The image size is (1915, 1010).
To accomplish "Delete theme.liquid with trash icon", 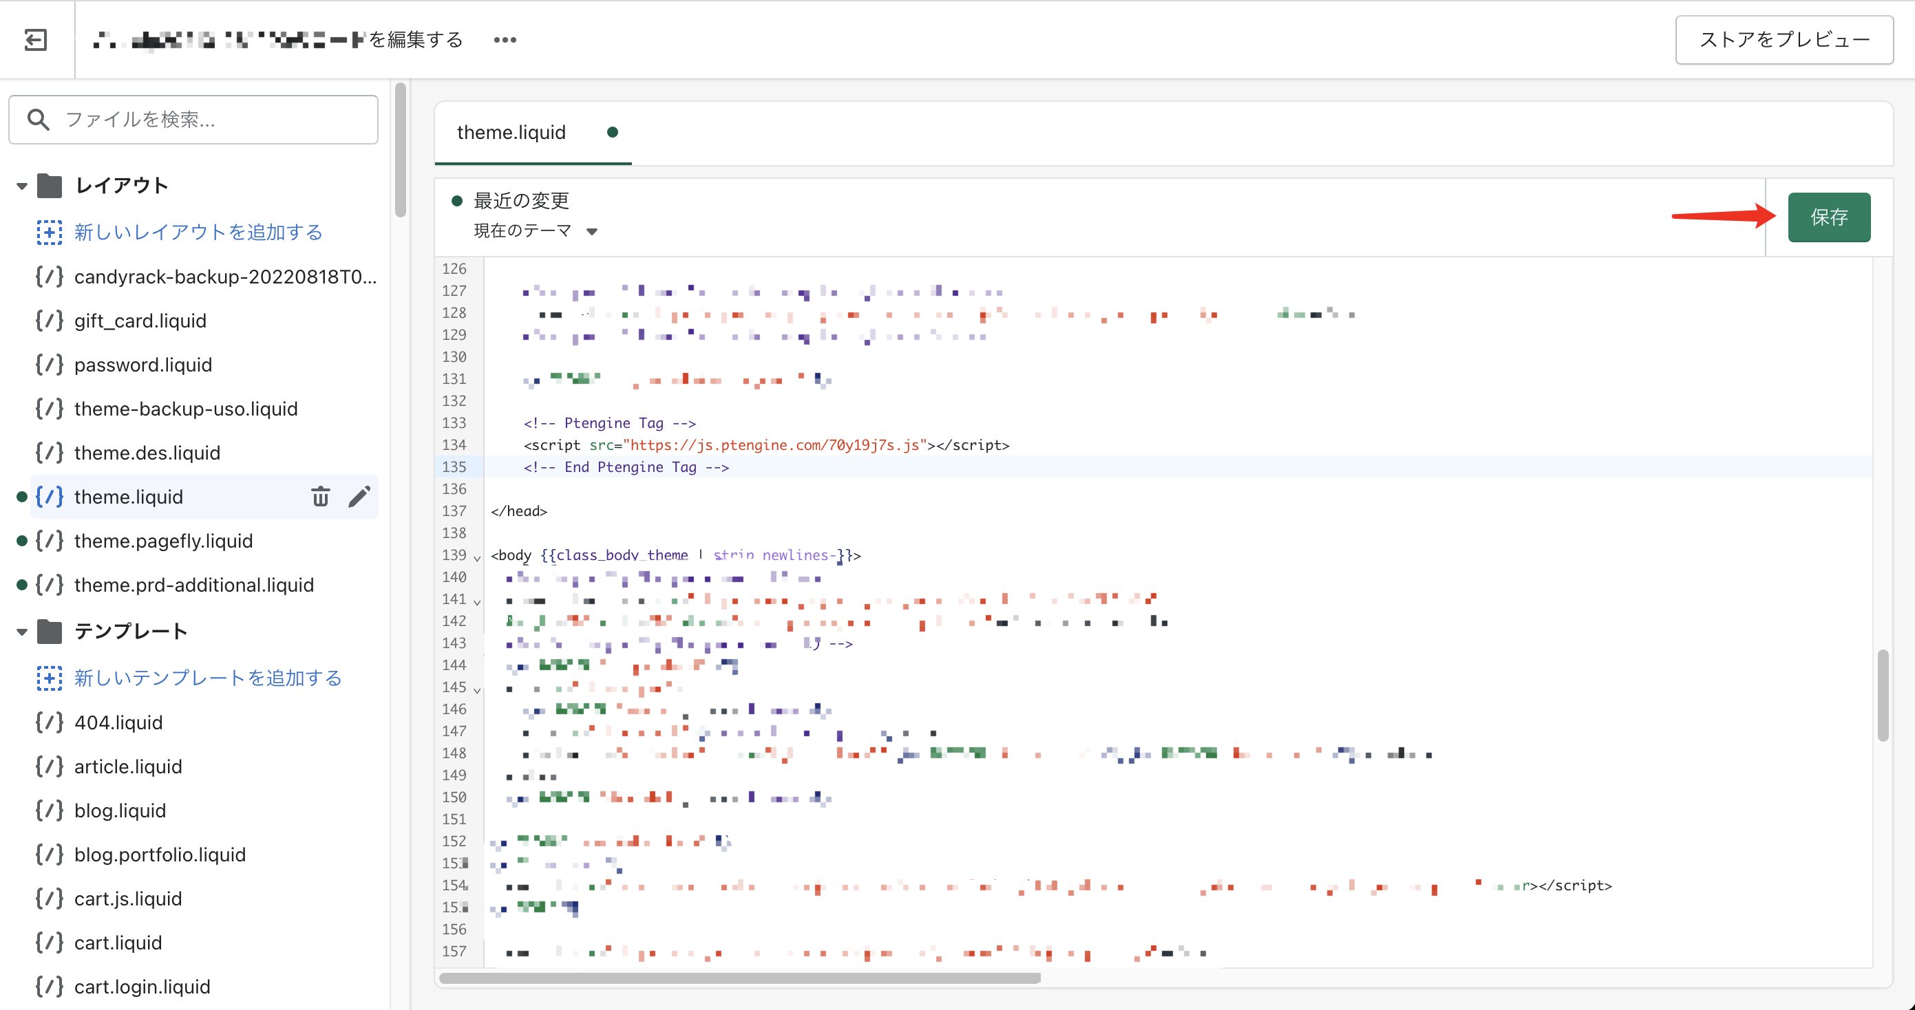I will (320, 497).
